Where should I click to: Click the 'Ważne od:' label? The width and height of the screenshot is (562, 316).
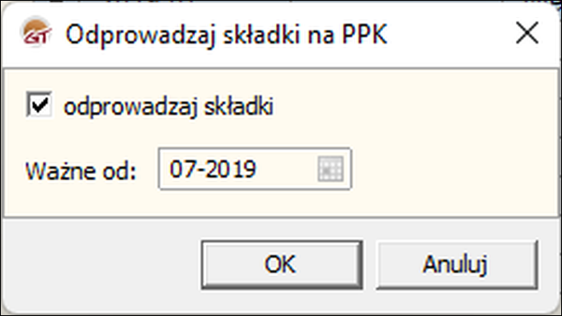[81, 170]
